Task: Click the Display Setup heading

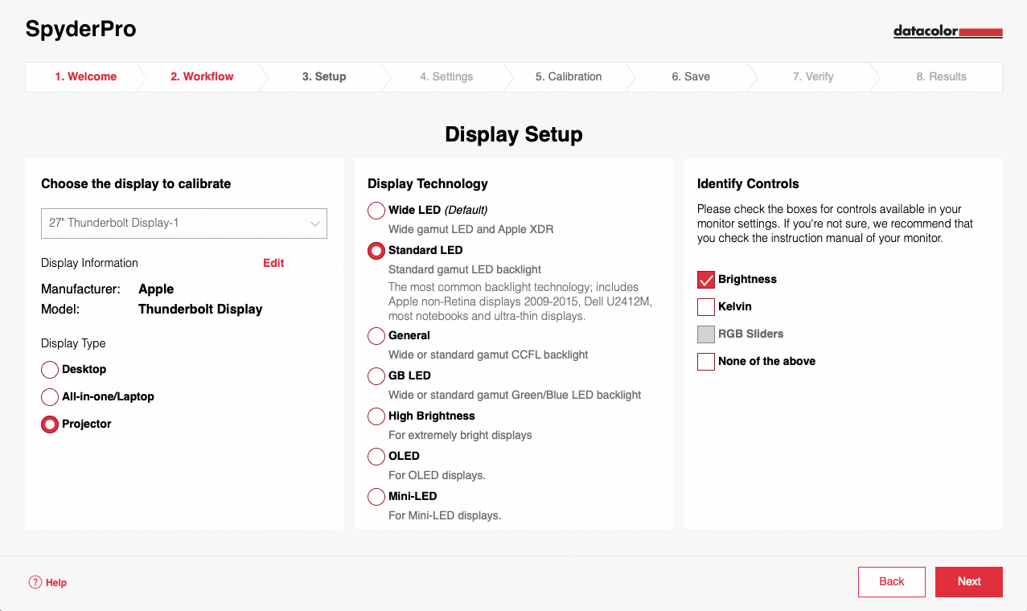Action: pyautogui.click(x=514, y=134)
